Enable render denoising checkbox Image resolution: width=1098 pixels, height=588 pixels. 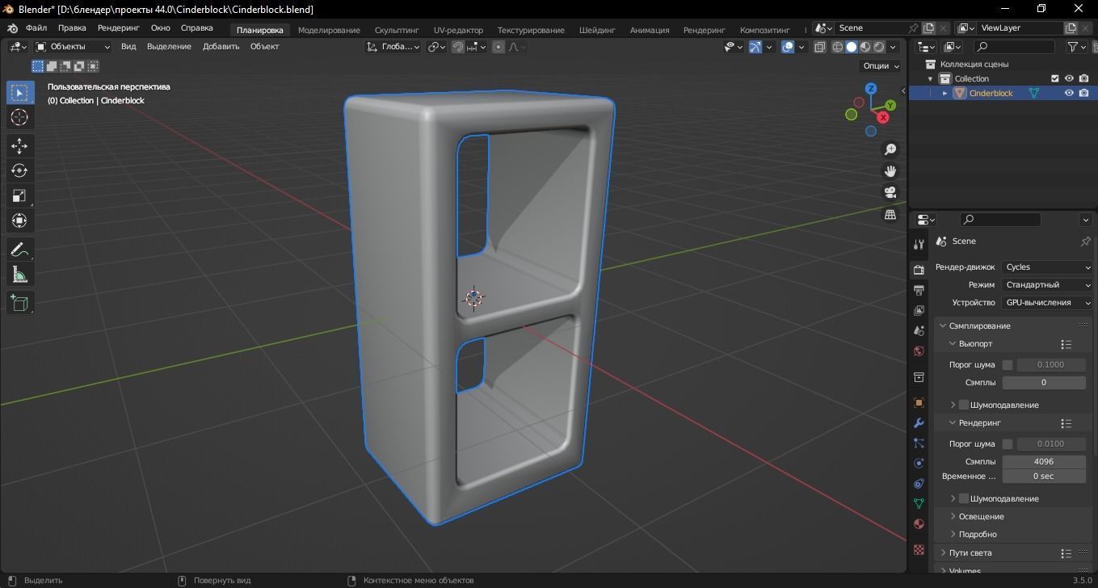tap(963, 498)
